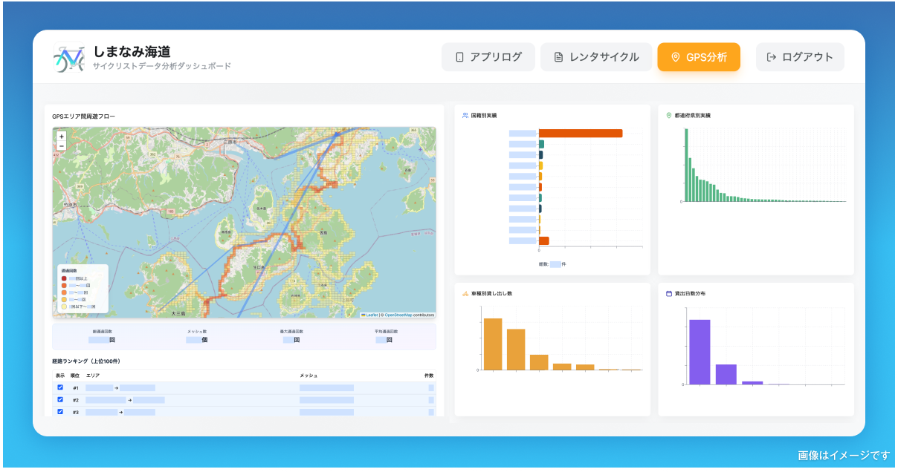Click the pin icon beside 都道府県別実績
Screen dimensions: 898x472
(669, 116)
